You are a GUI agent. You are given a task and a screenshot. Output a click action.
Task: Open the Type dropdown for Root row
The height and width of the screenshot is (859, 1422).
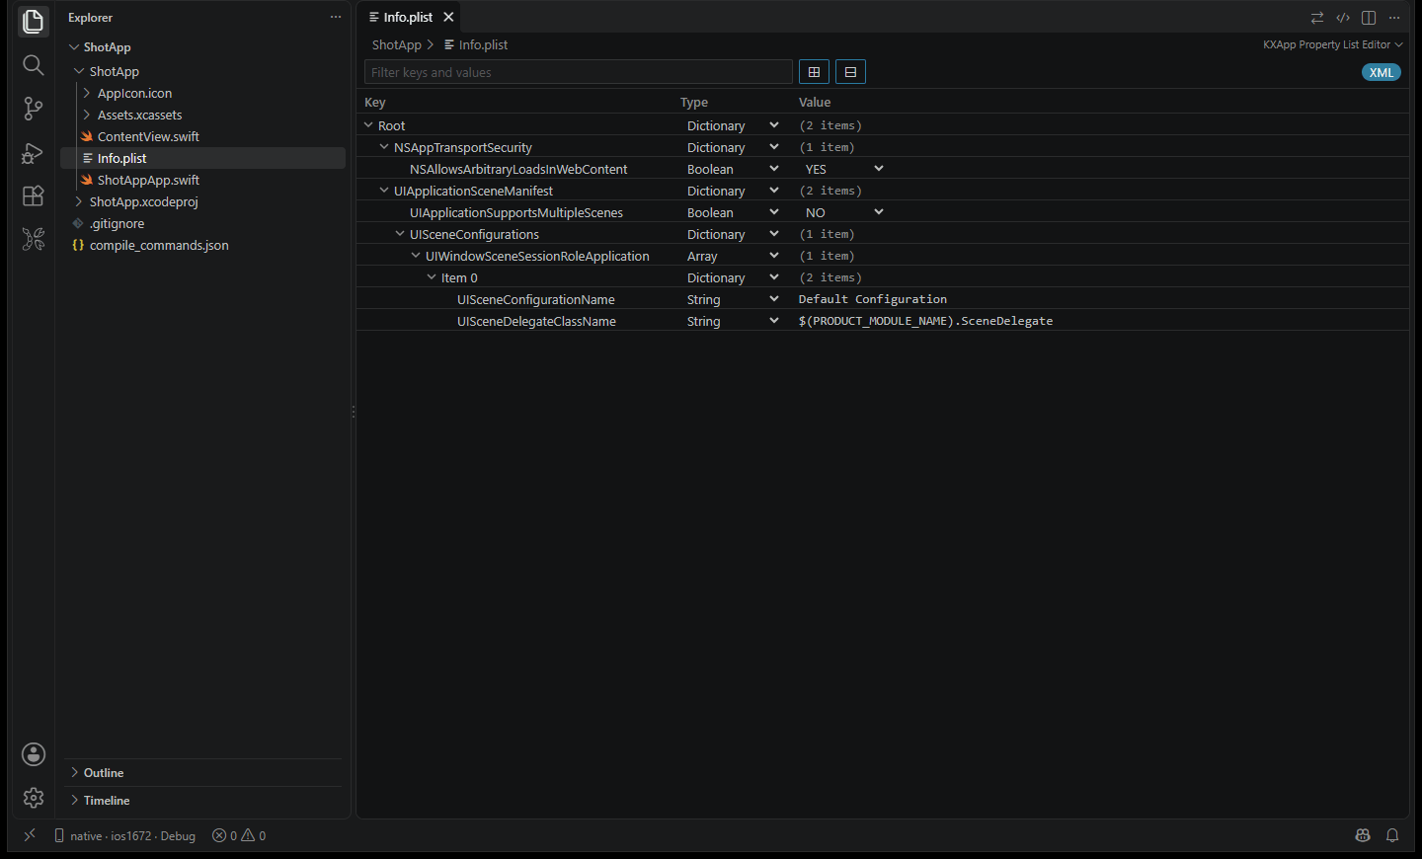pos(733,125)
